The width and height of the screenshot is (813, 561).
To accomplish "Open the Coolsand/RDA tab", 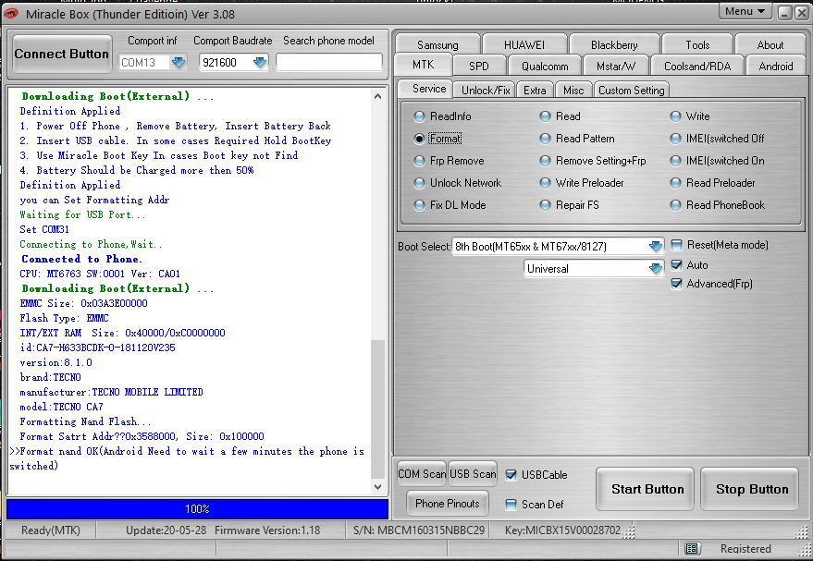I will pos(697,67).
